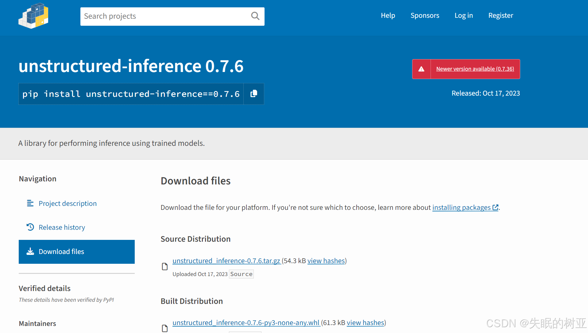Open the Sponsors page

pos(425,15)
